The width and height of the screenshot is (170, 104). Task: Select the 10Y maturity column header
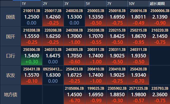coord(139,4)
